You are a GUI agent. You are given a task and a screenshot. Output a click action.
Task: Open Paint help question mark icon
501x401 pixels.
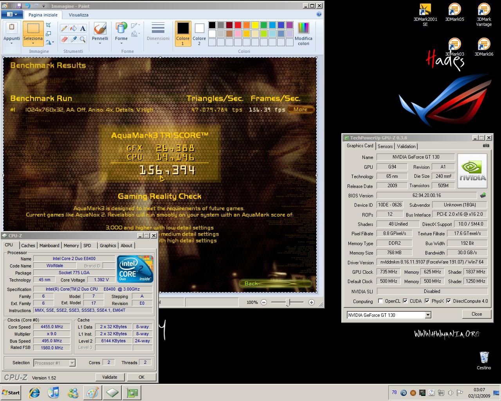pos(319,14)
